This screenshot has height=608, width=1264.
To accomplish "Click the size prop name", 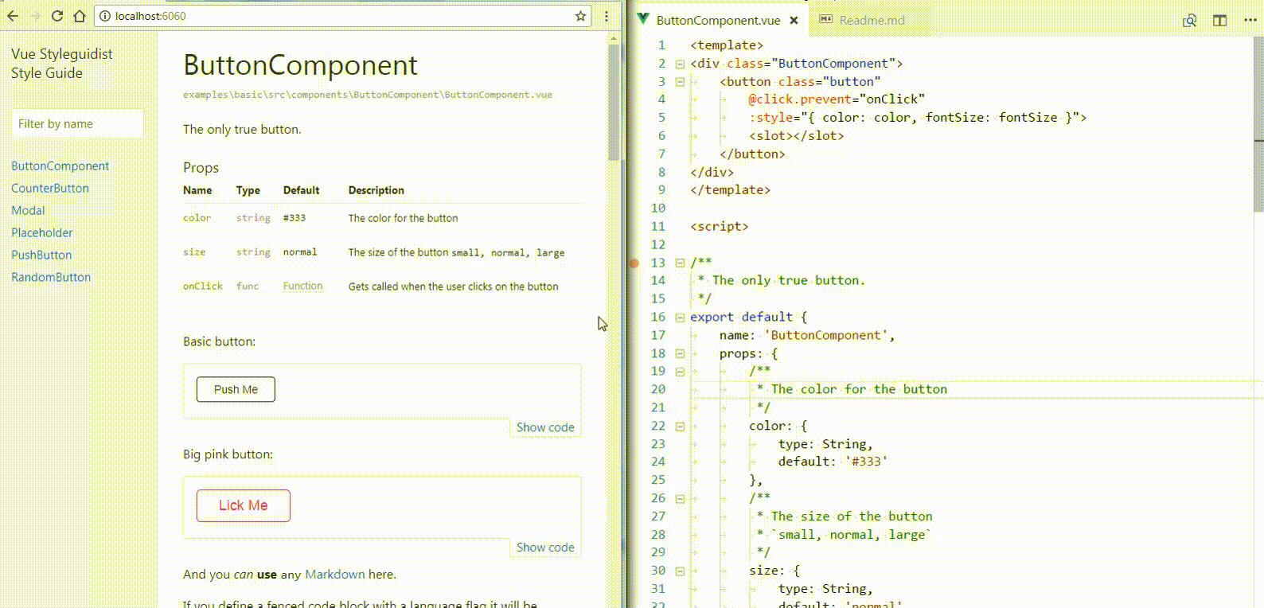I will [x=194, y=252].
